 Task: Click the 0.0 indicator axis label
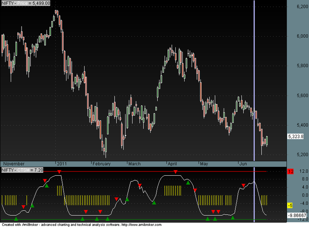pyautogui.click(x=305, y=195)
